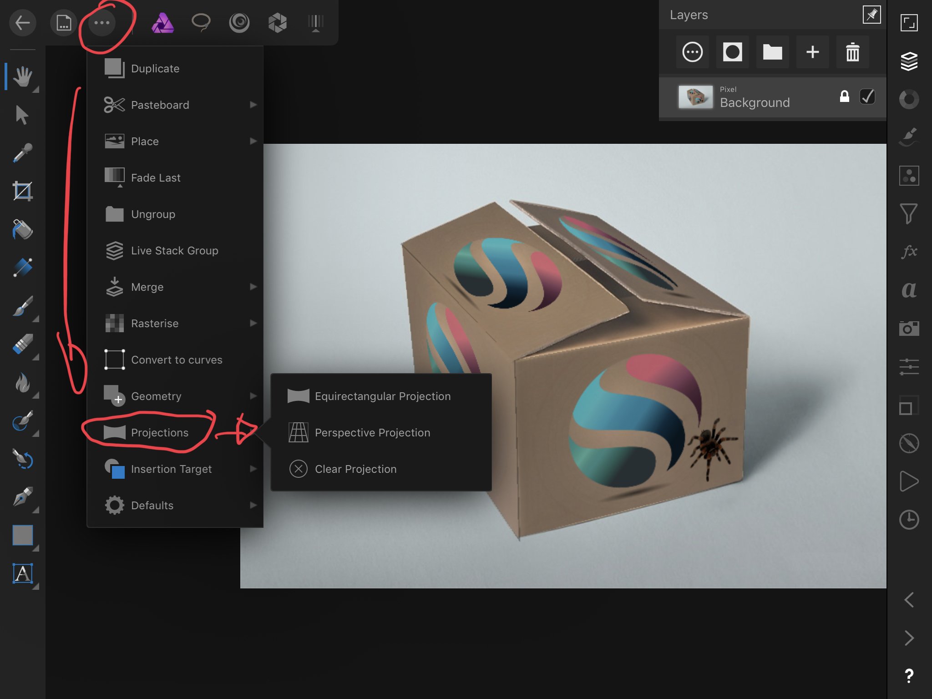This screenshot has width=932, height=699.
Task: Select the View (hand) tool
Action: (22, 76)
